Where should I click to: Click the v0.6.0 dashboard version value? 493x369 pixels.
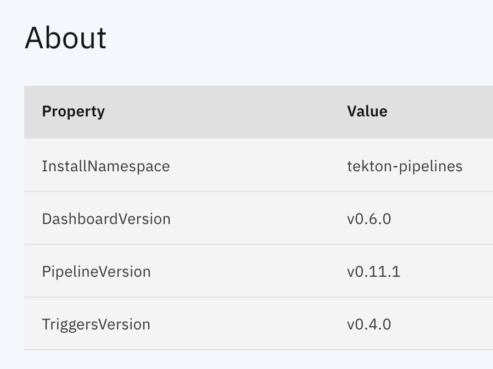pos(369,219)
